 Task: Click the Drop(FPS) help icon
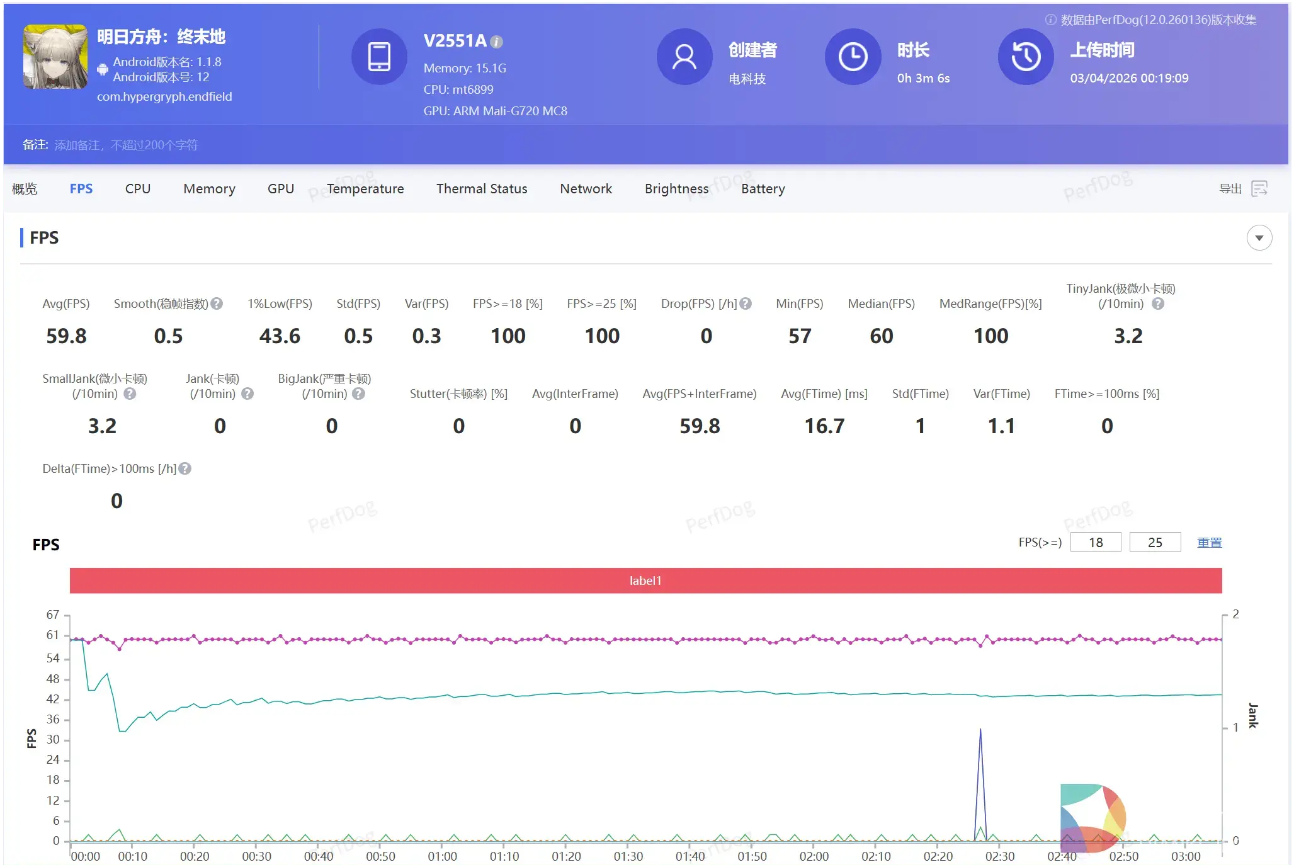pos(746,303)
